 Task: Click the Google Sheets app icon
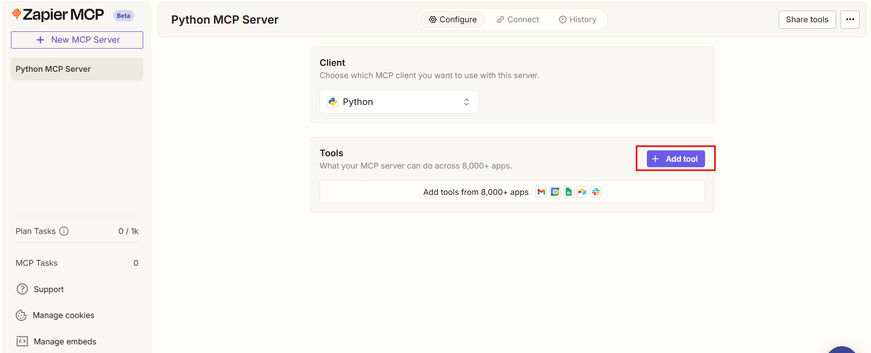pos(568,192)
